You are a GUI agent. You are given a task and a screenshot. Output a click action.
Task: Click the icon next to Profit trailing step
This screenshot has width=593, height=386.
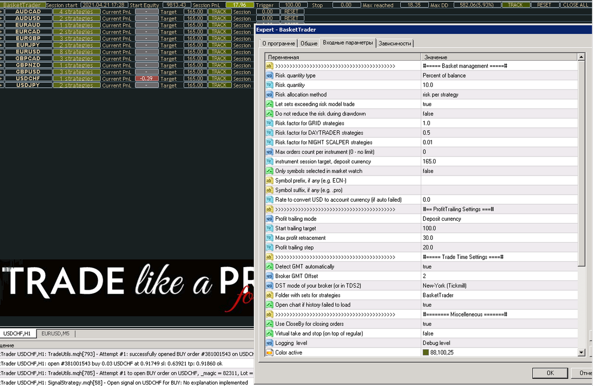pos(269,248)
